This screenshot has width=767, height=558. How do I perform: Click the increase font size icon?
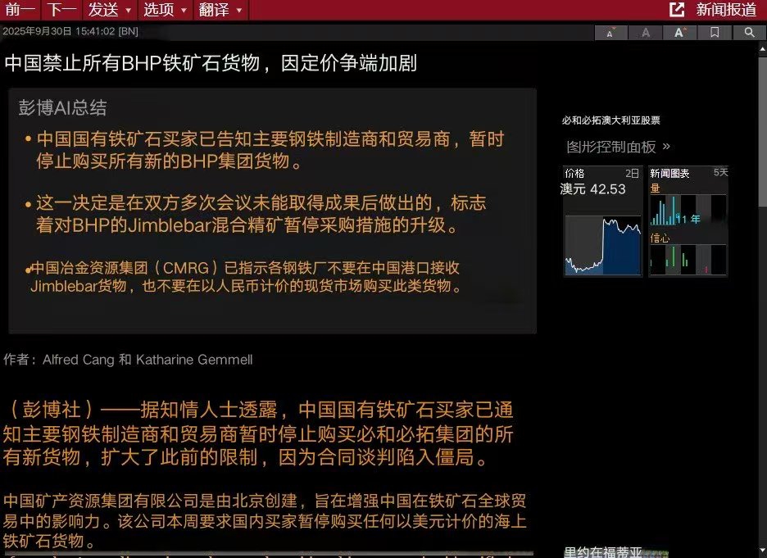[x=680, y=32]
